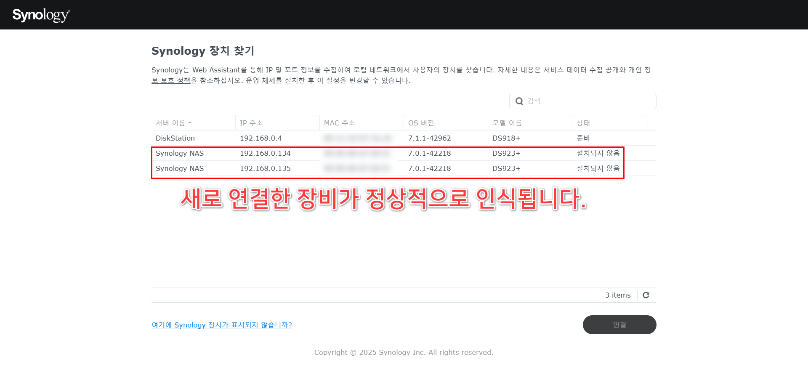Open the 'Synology 장치가 표시되지 않습니까?' link
The height and width of the screenshot is (370, 808).
point(222,325)
